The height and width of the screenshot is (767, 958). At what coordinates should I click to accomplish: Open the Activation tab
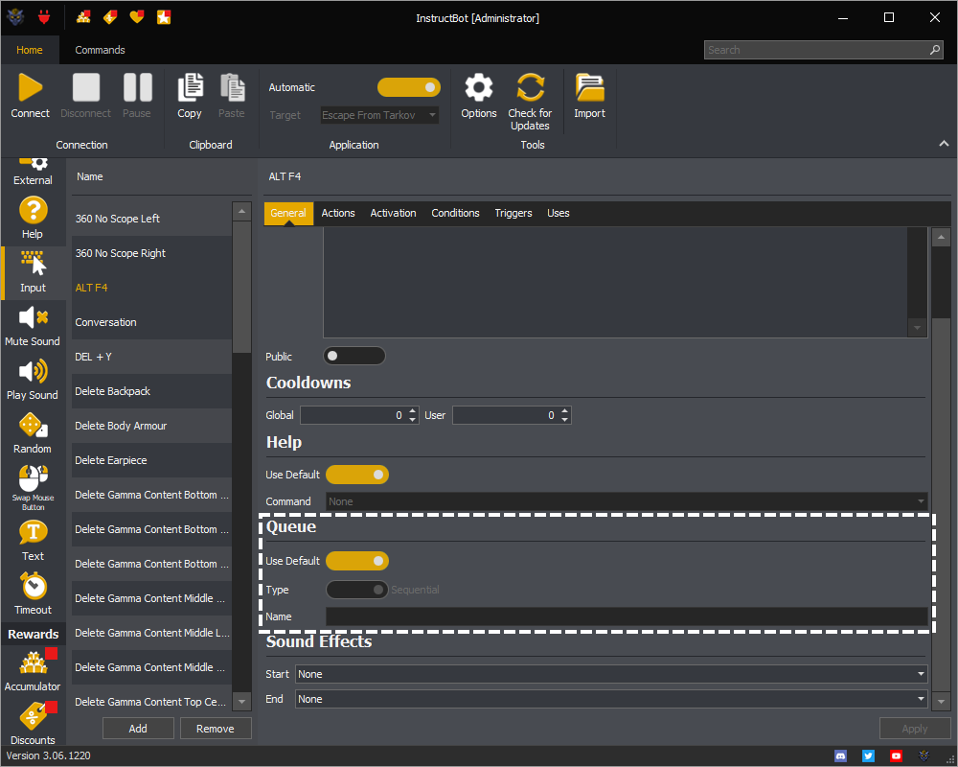click(x=393, y=213)
